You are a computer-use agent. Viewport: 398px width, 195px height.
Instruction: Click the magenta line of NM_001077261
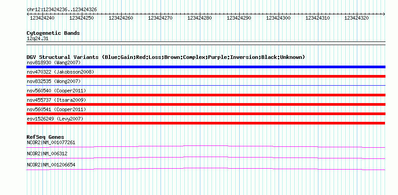point(206,146)
